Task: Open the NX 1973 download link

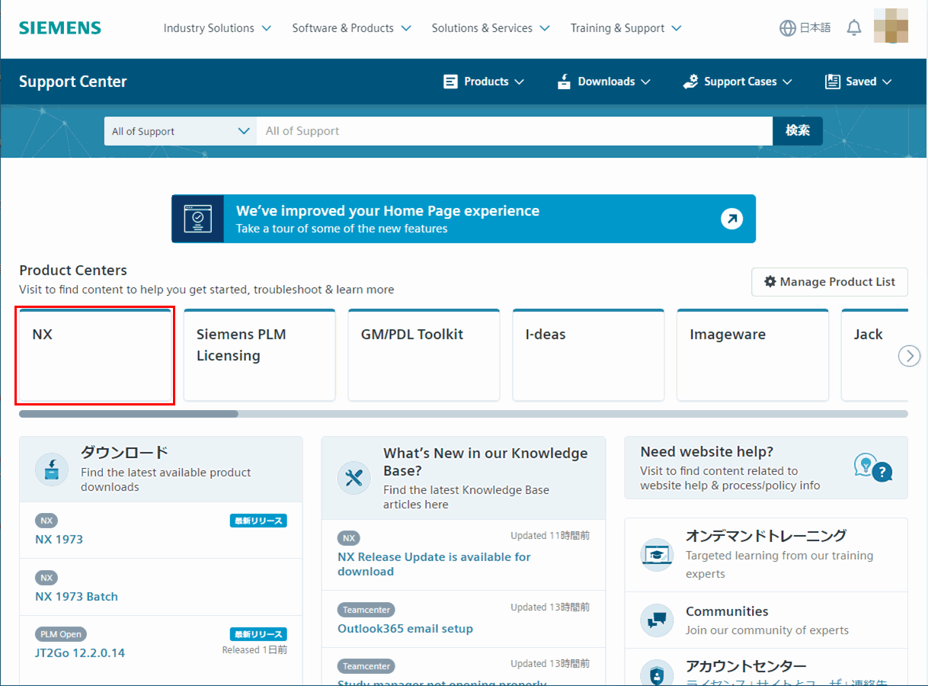Action: click(x=59, y=539)
